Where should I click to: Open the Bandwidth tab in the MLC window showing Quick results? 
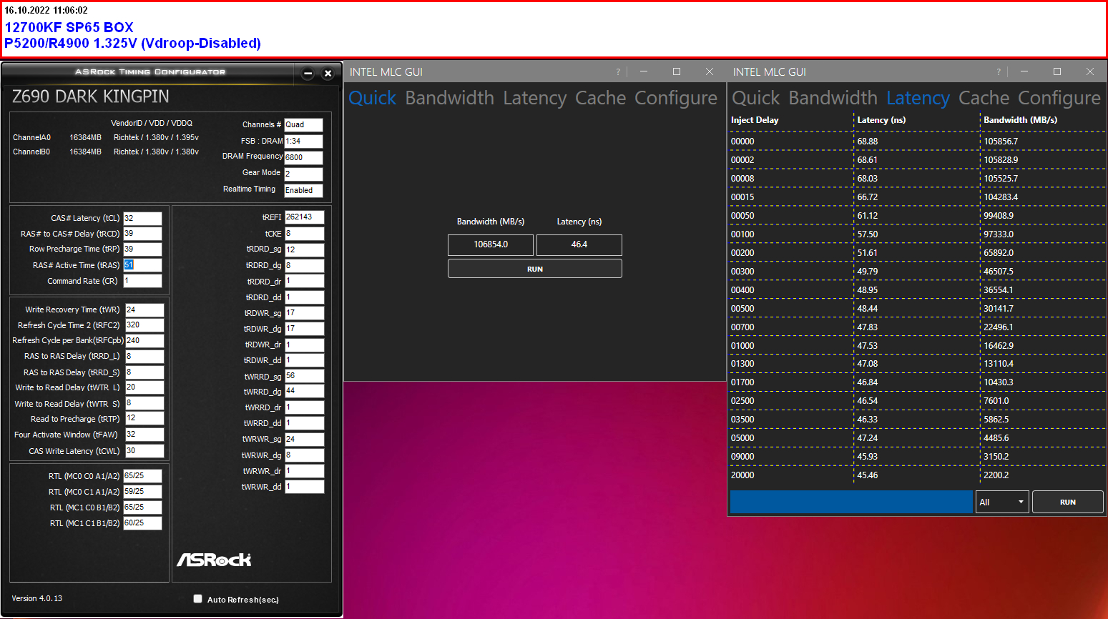click(449, 98)
